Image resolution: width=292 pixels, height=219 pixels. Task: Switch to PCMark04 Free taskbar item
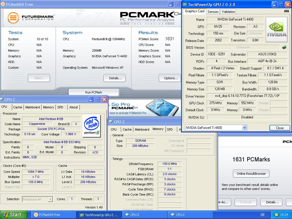(x=53, y=215)
